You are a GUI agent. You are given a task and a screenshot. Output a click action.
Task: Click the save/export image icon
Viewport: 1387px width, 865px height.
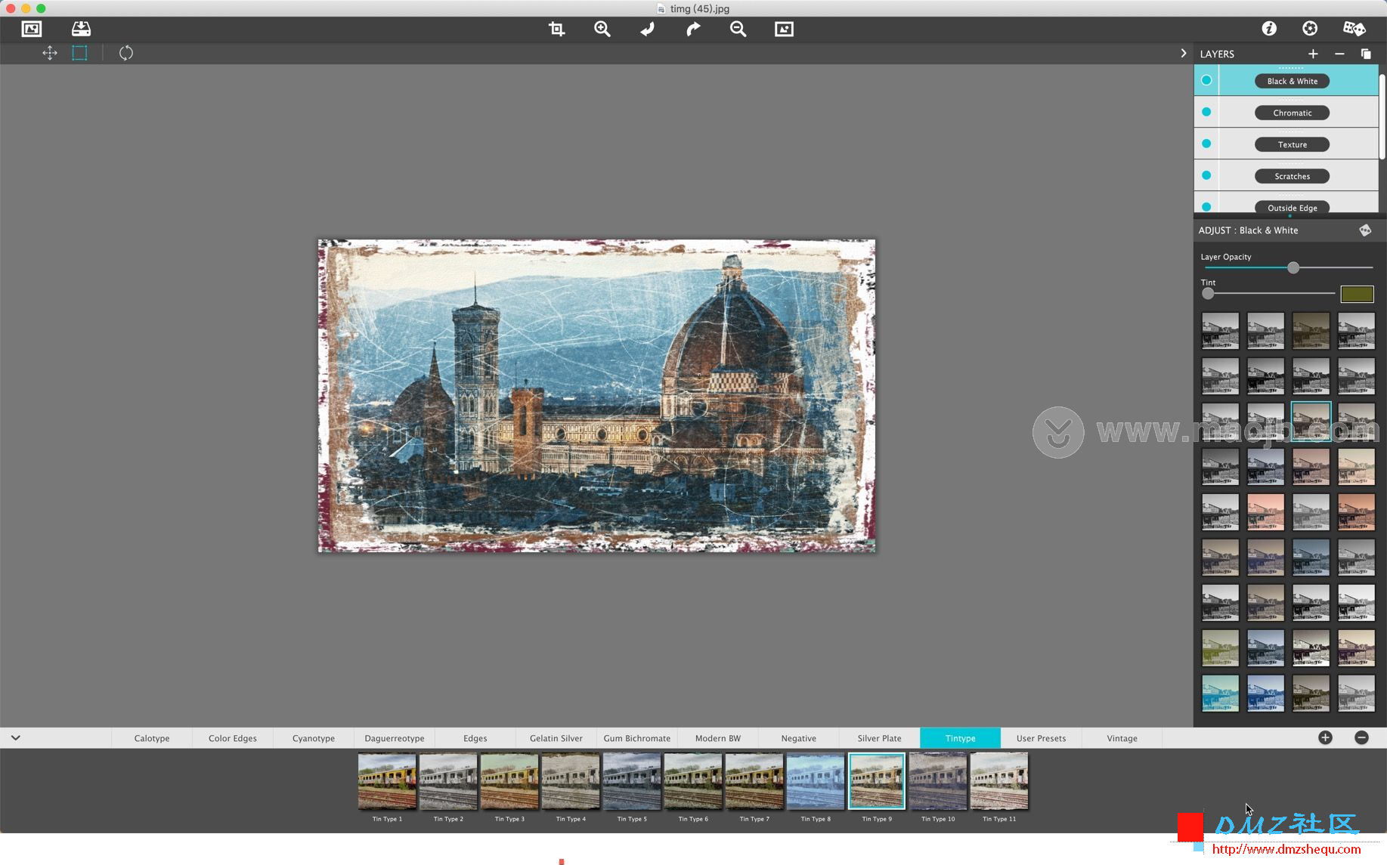coord(81,29)
